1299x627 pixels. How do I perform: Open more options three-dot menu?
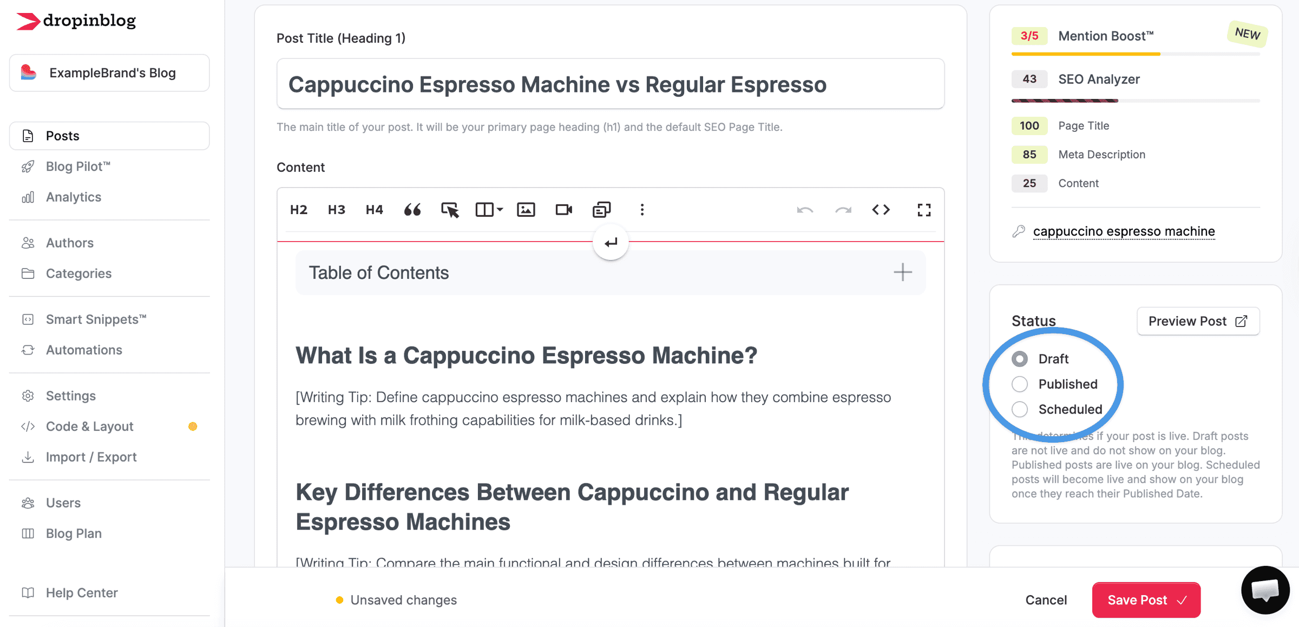tap(642, 210)
